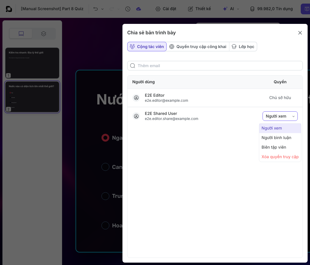This screenshot has width=310, height=265.
Task: Open the undo history dropdown arrow
Action: [102, 9]
